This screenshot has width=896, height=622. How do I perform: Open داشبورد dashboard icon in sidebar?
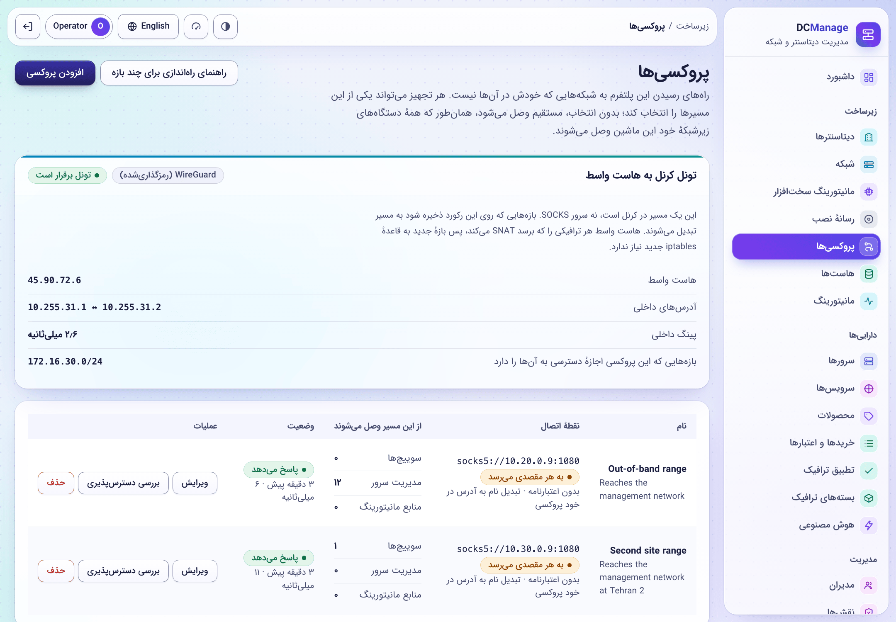pos(869,77)
